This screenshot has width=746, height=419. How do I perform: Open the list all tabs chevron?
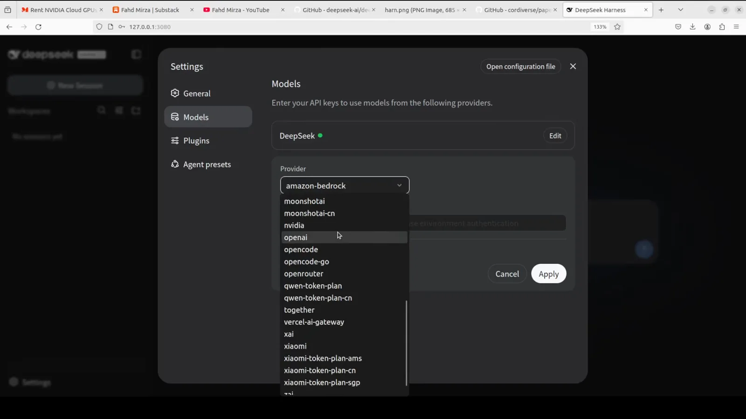coord(681,10)
